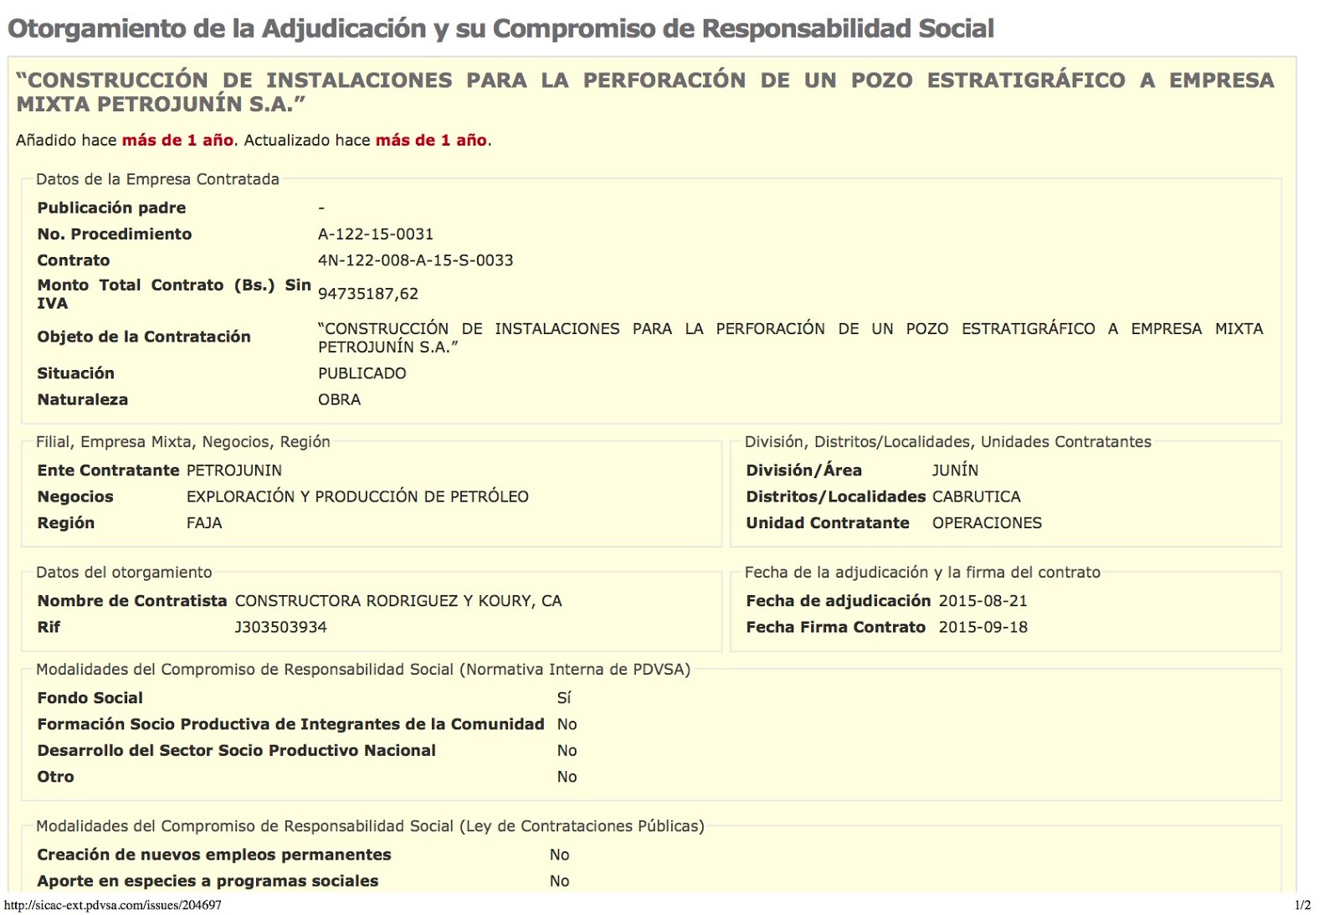The width and height of the screenshot is (1339, 915).
Task: Click contractor name 'CONSTRUCTORA RODRIGUEZ Y KOURY, CA'
Action: pos(398,601)
